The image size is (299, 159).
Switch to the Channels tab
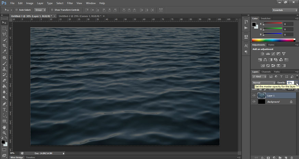click(x=266, y=72)
